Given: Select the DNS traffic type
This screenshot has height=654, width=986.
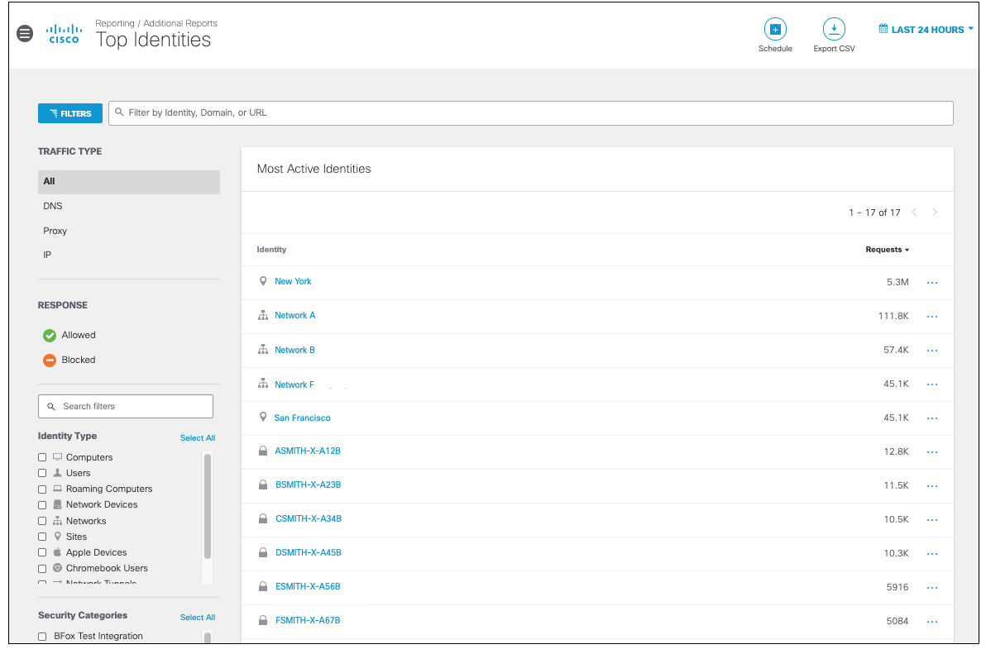Looking at the screenshot, I should pos(53,206).
